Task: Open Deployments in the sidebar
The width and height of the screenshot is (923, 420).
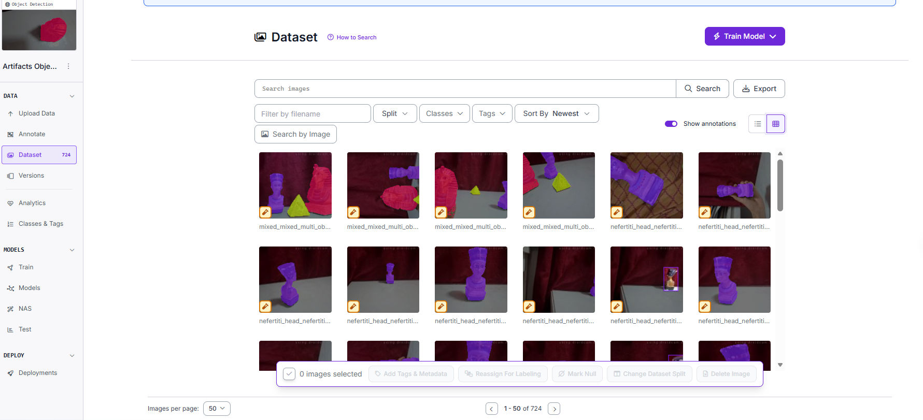Action: click(38, 373)
